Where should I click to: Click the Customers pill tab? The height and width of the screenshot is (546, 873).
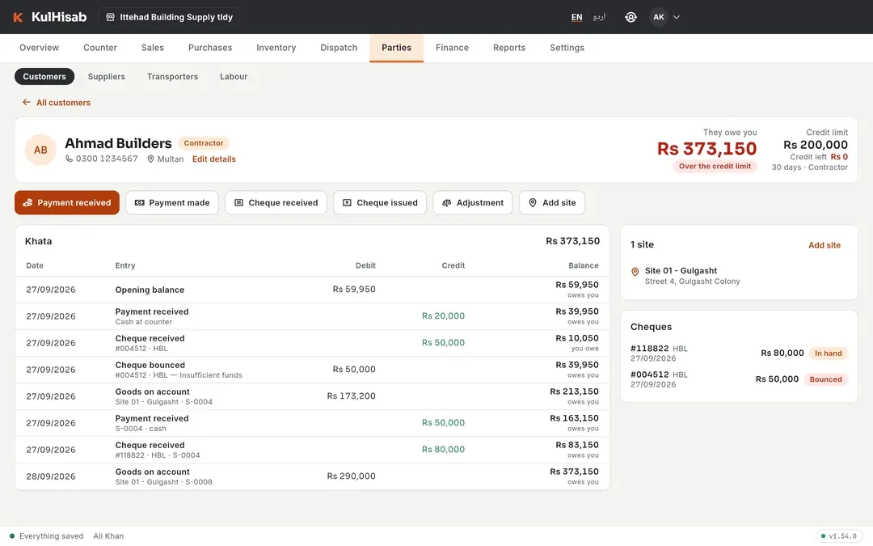(x=44, y=77)
